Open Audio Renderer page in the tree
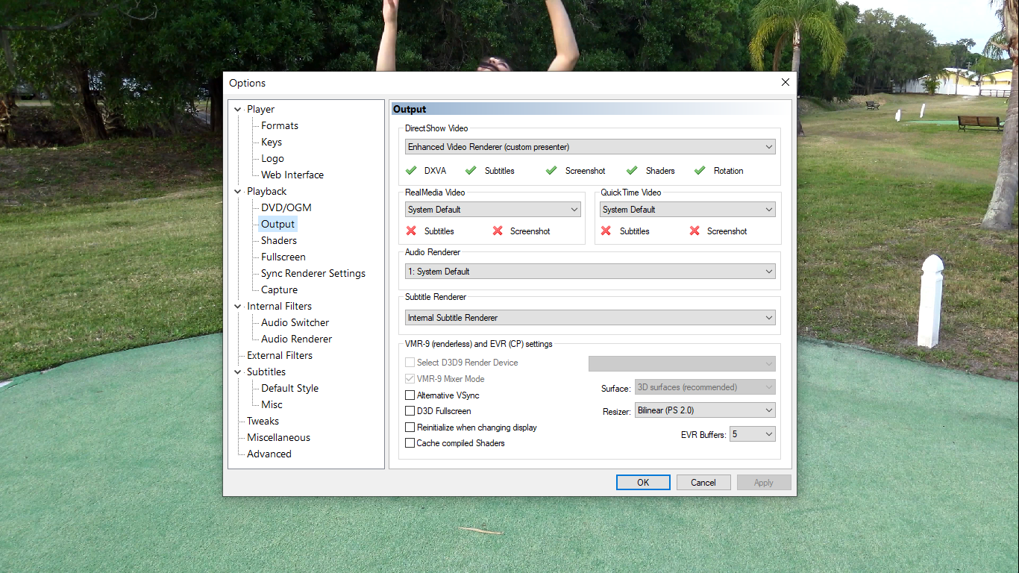This screenshot has height=573, width=1019. (x=297, y=339)
